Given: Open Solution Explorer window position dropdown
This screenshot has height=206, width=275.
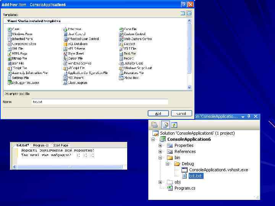Looking at the screenshot, I should coord(243,117).
